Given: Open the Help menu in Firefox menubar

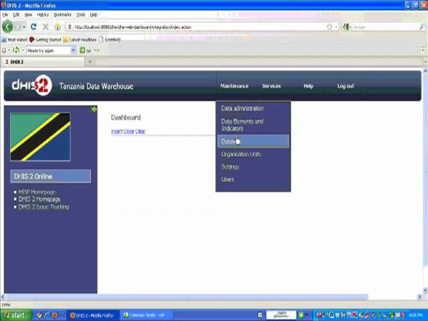Looking at the screenshot, I should [x=94, y=15].
